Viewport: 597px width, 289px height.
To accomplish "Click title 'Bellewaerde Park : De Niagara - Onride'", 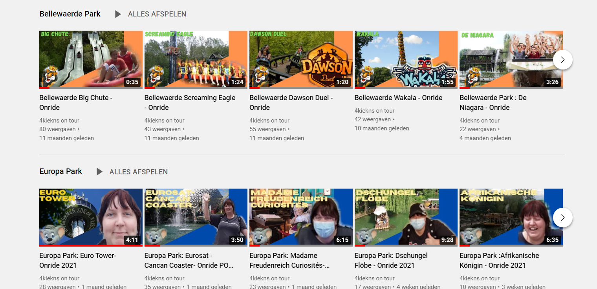I will (493, 102).
